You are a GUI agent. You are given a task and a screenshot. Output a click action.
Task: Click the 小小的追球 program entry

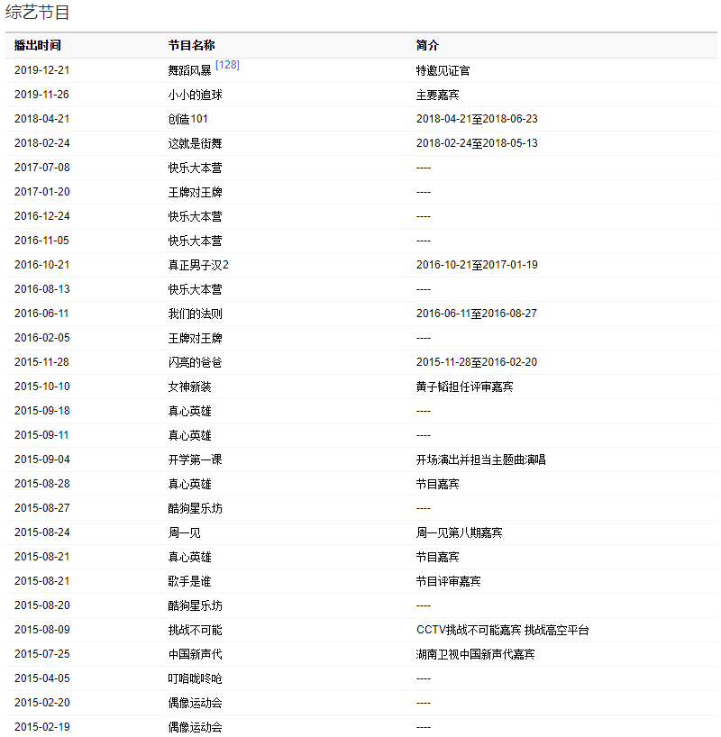coord(195,95)
